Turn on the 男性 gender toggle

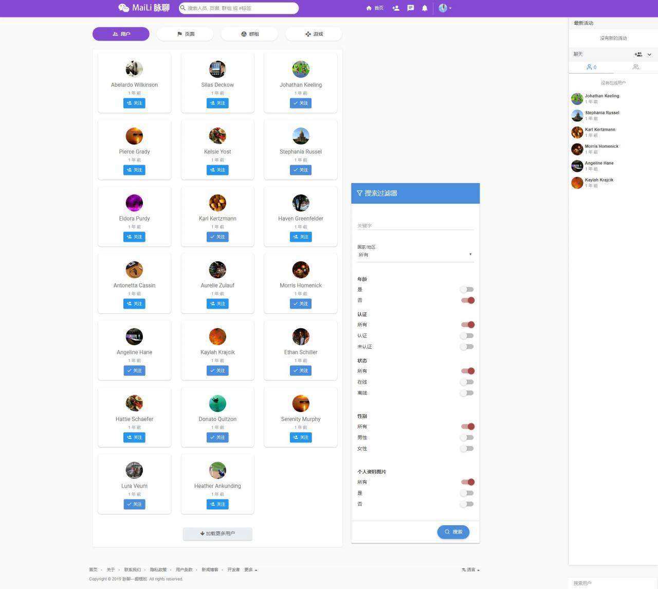coord(467,438)
